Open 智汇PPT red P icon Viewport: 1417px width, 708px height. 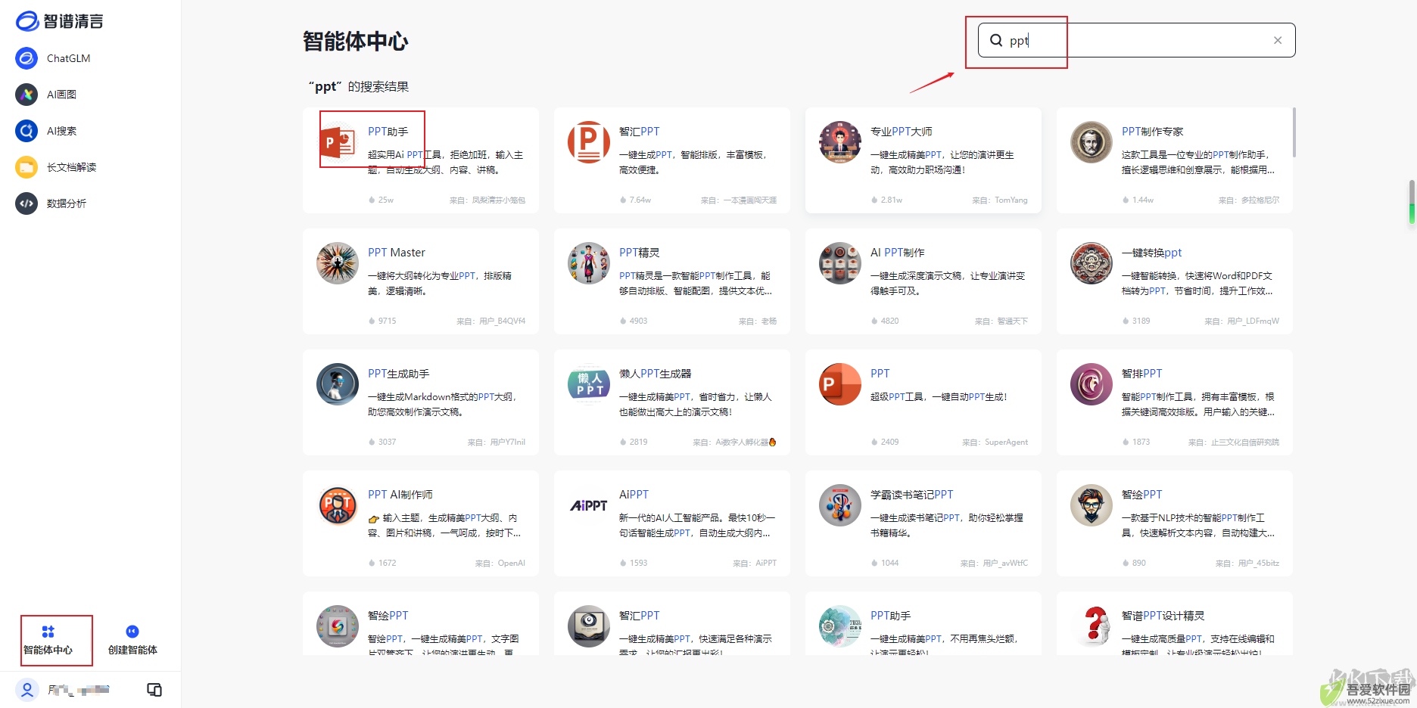(x=589, y=142)
